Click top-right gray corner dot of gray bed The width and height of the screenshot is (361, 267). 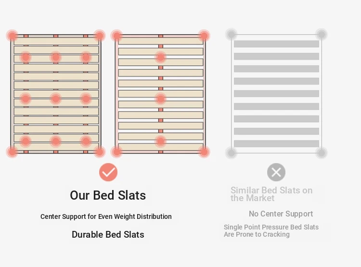pos(322,35)
